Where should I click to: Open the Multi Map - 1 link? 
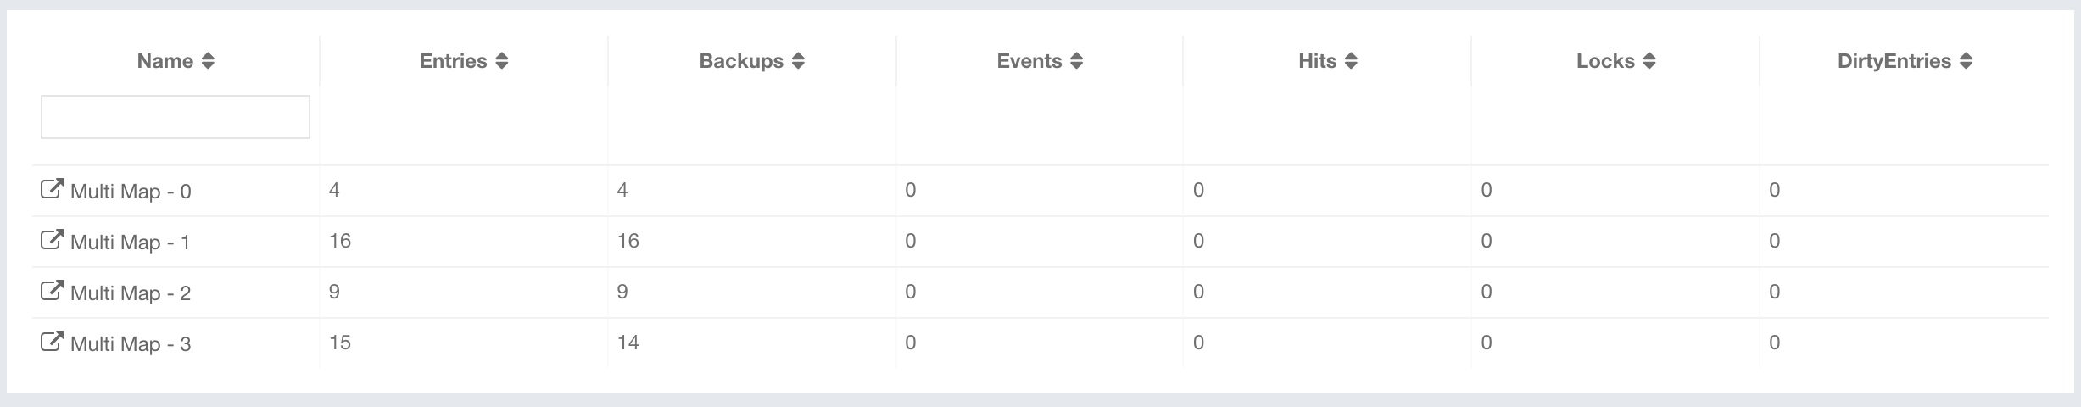tap(131, 243)
